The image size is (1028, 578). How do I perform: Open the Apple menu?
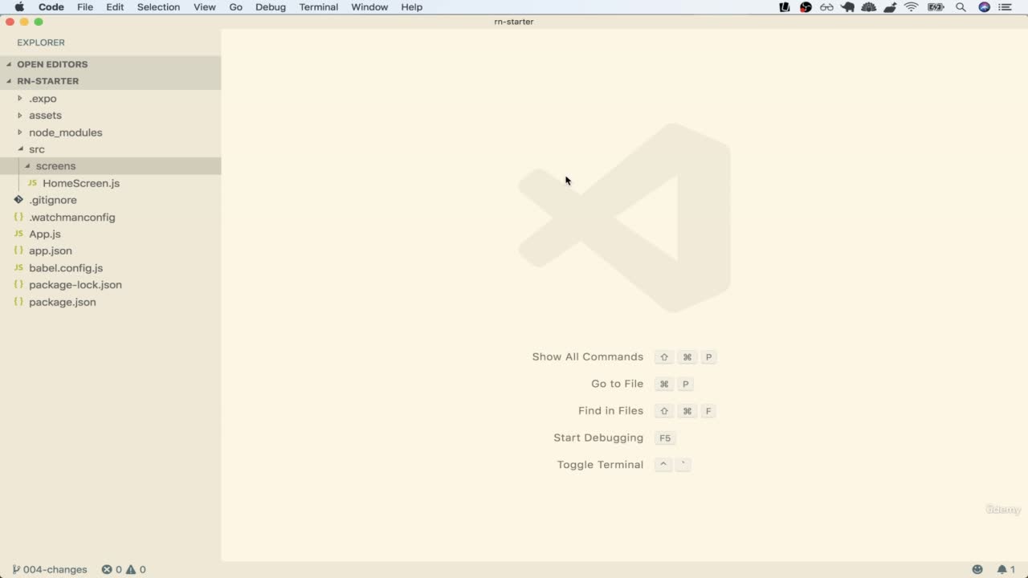(x=19, y=7)
